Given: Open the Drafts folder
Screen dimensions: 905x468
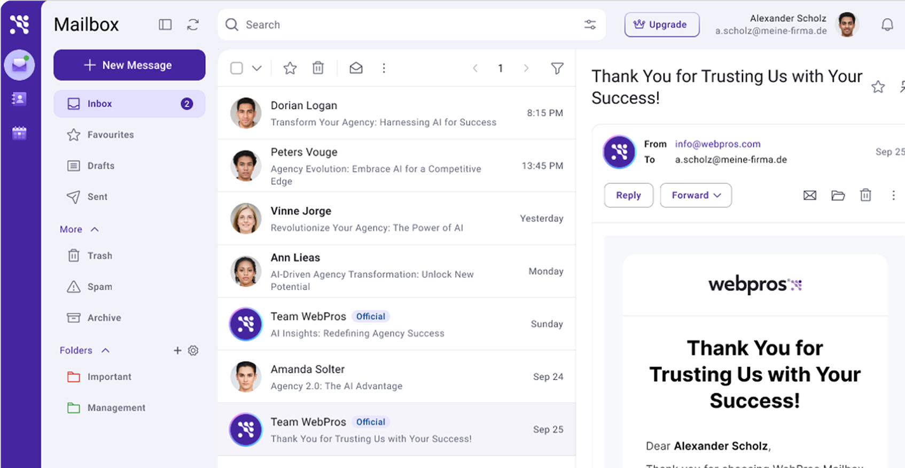Looking at the screenshot, I should pos(100,166).
